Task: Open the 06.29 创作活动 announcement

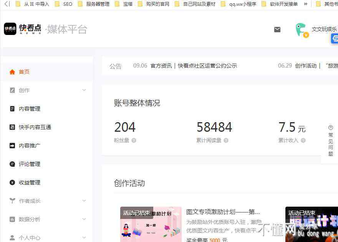Action: click(308, 66)
